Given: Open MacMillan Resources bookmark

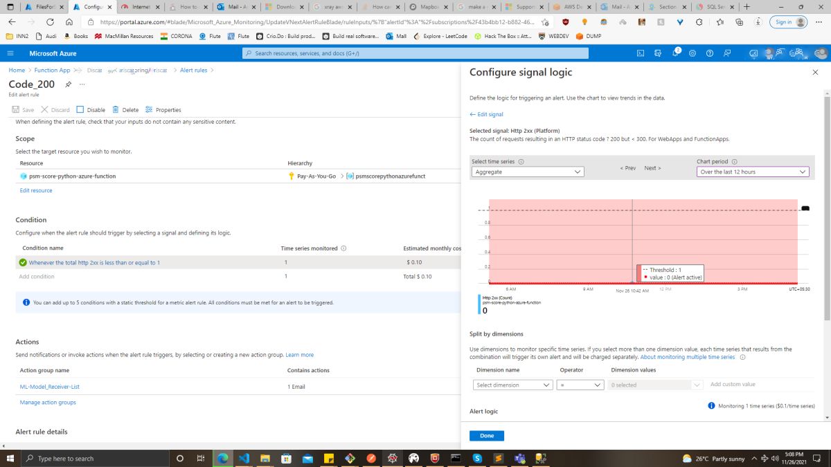Looking at the screenshot, I should coord(124,36).
